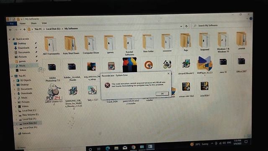
Task: Click My Softwares in the address path
Action: 71,29
